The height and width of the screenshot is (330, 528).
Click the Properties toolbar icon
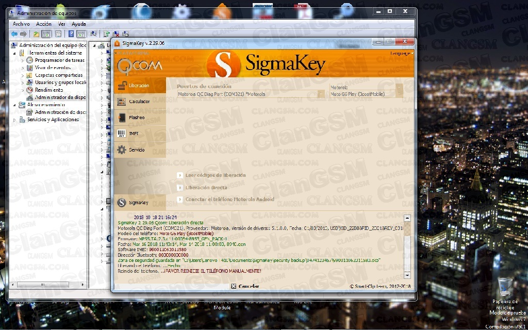58,34
